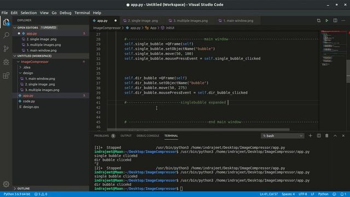Click unsaved dot on app.py tab
350x197 pixels.
[x=115, y=21]
